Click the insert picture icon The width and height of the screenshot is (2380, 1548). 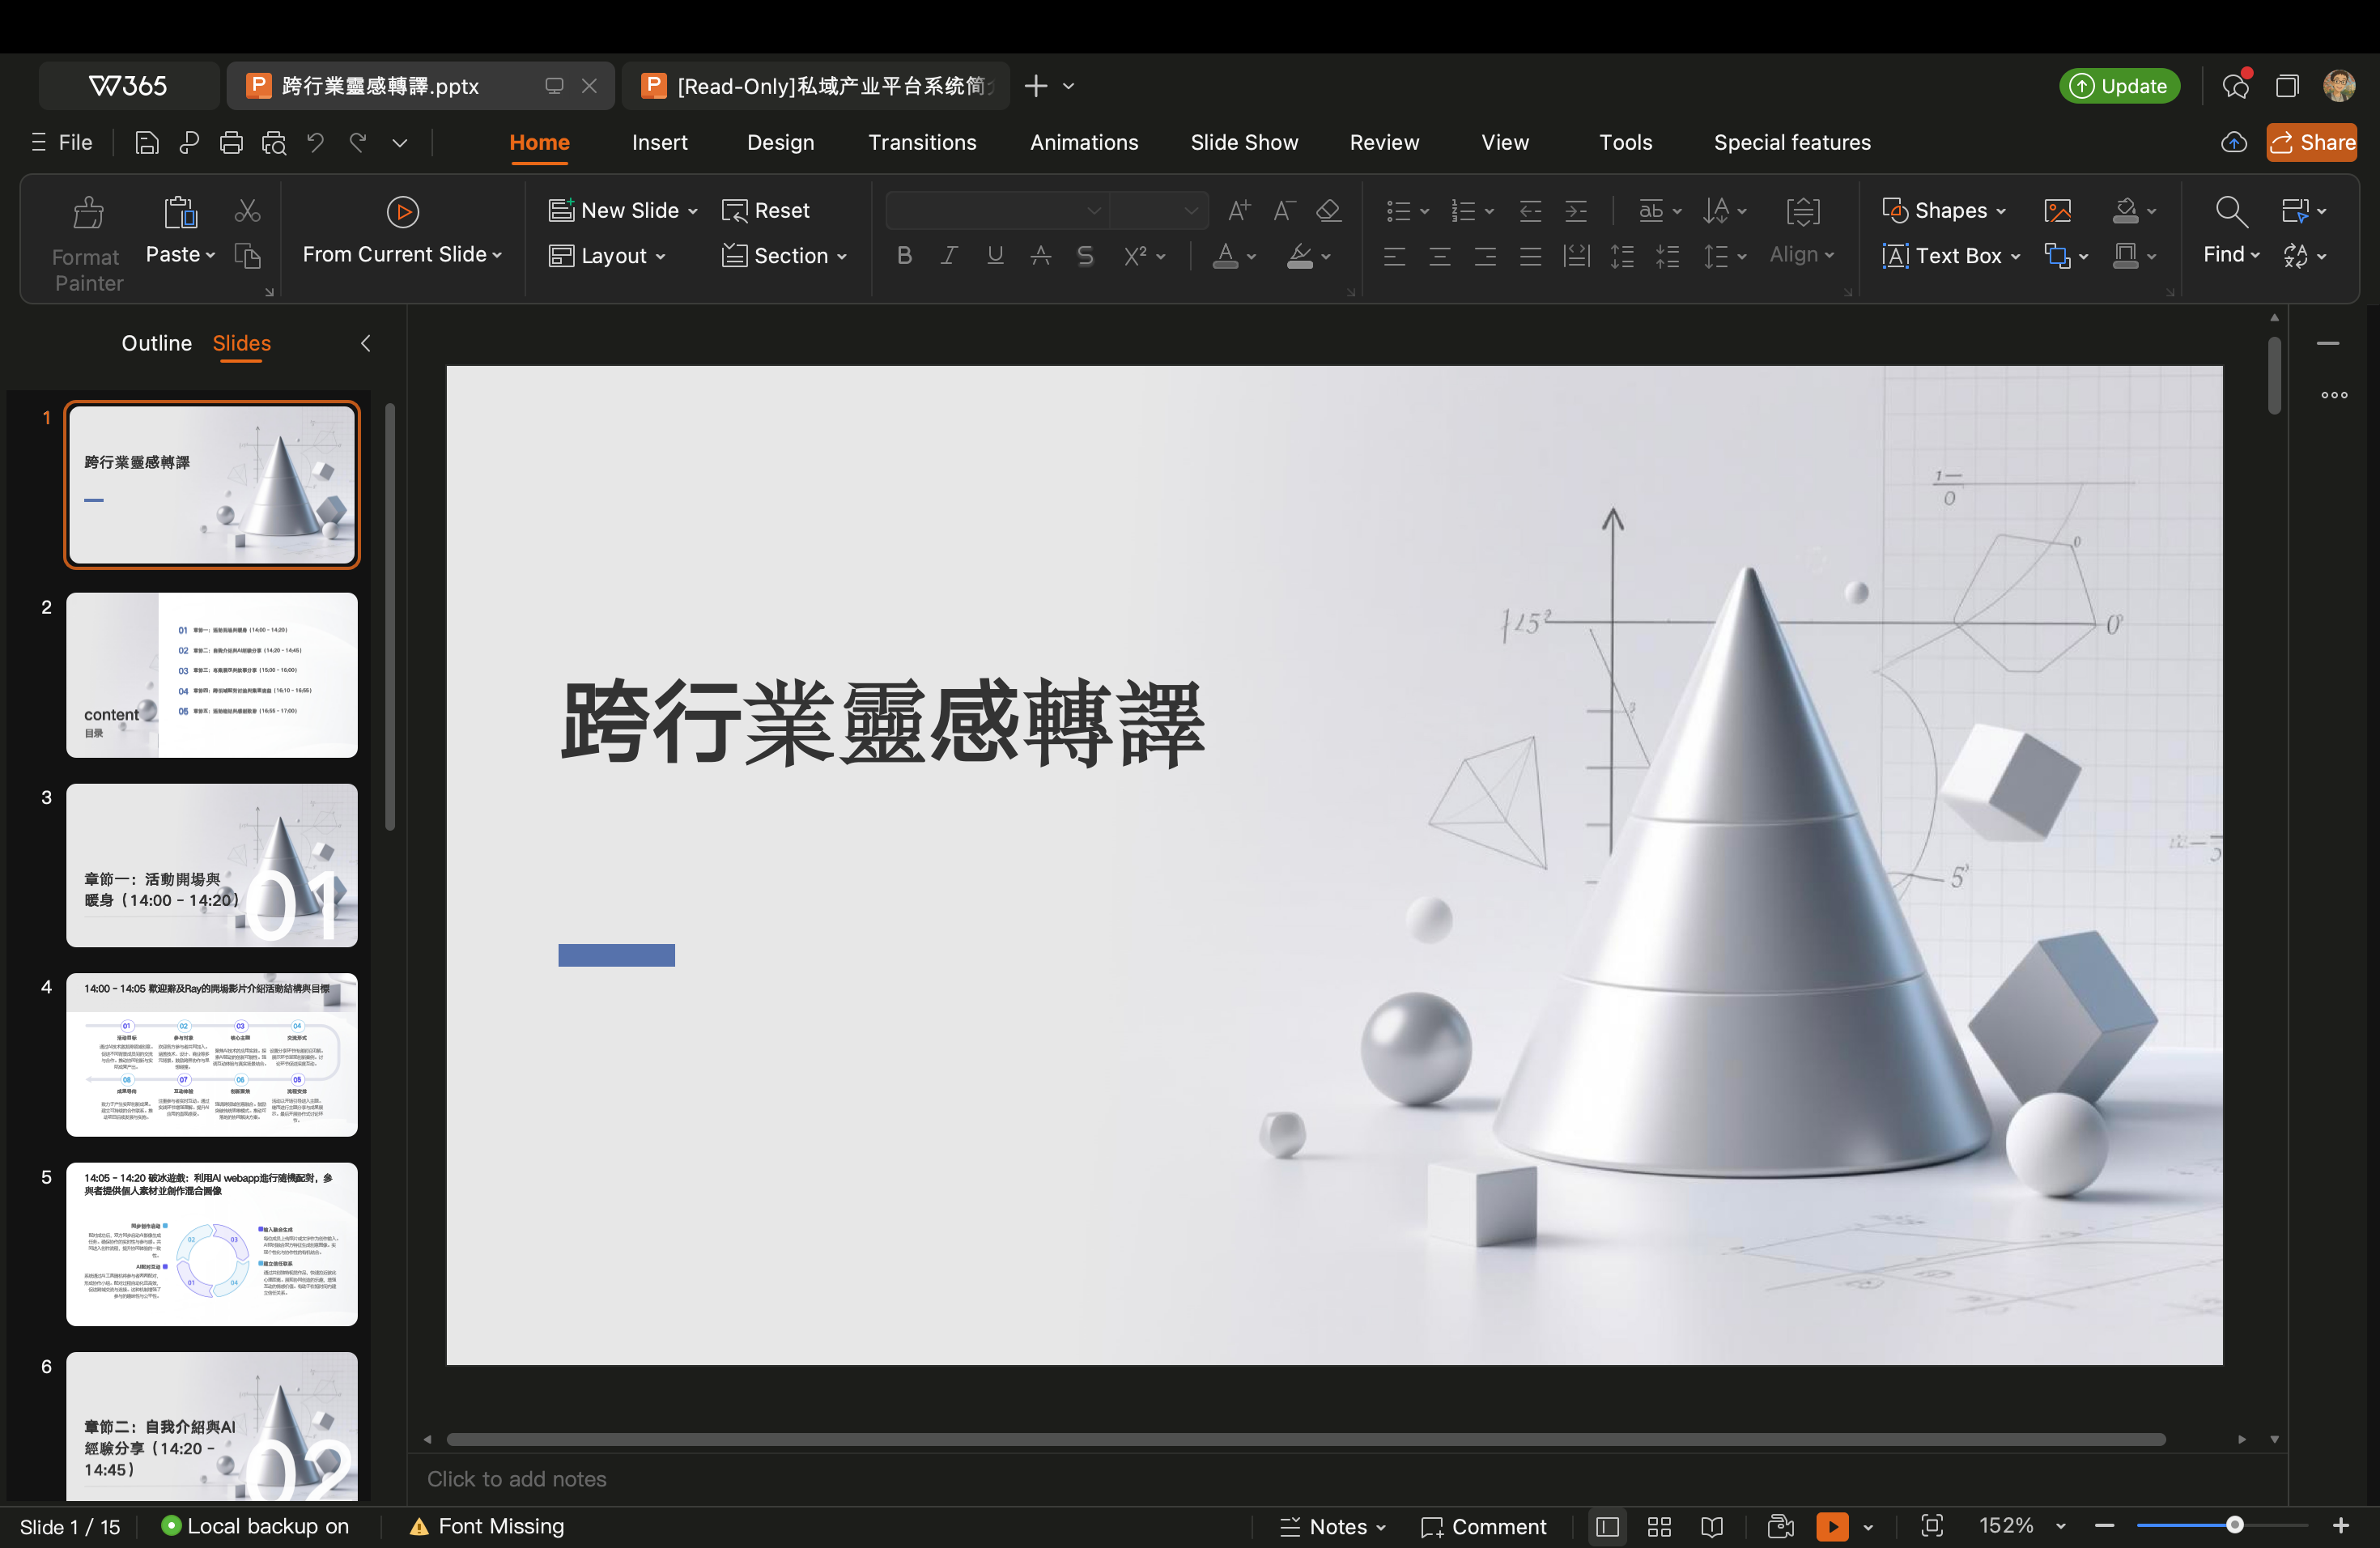[x=2057, y=210]
